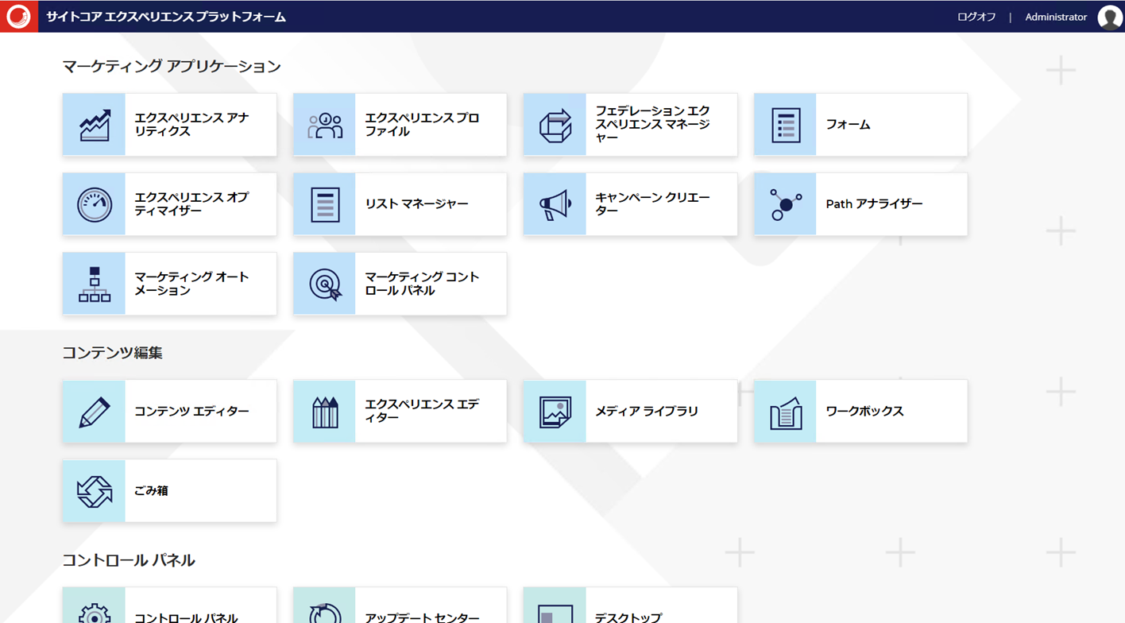Viewport: 1125px width, 623px height.
Task: Launch コンテンツ エディター tile label
Action: (x=191, y=412)
